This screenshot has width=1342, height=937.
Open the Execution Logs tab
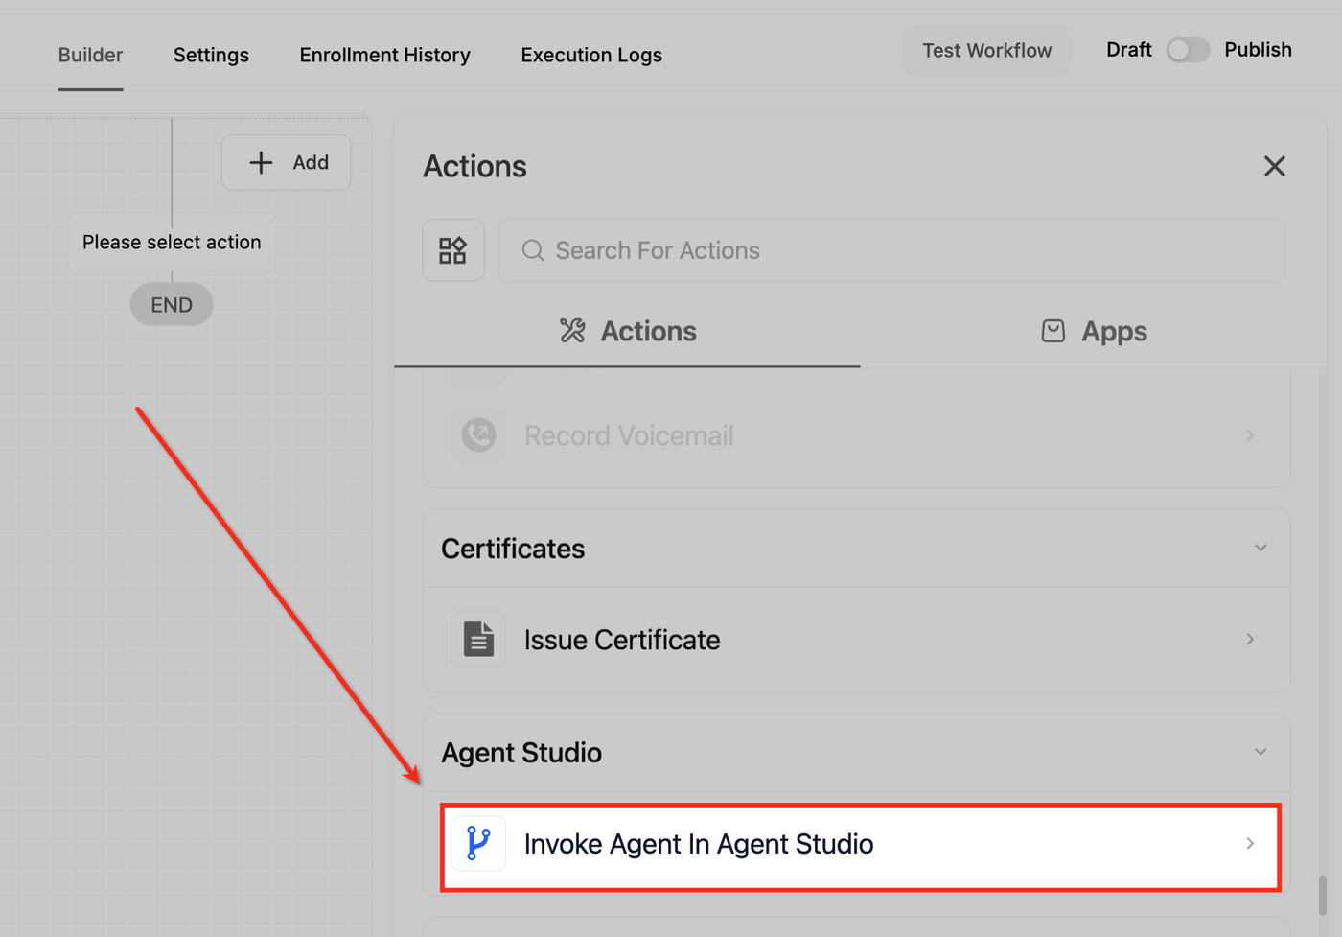591,55
